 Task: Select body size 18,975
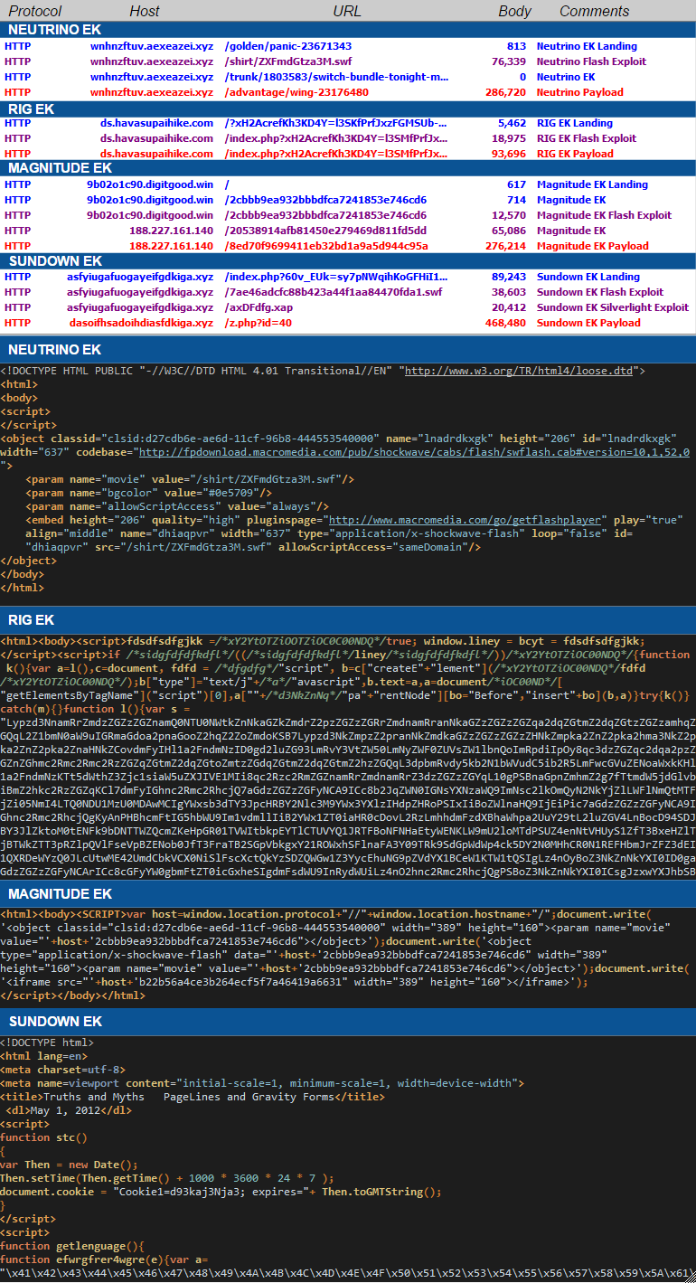[509, 138]
